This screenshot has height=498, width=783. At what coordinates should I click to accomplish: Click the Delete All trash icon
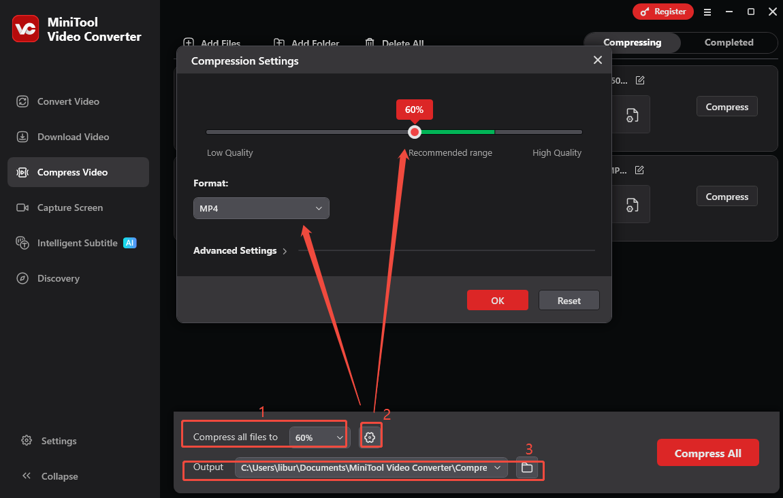(x=370, y=42)
